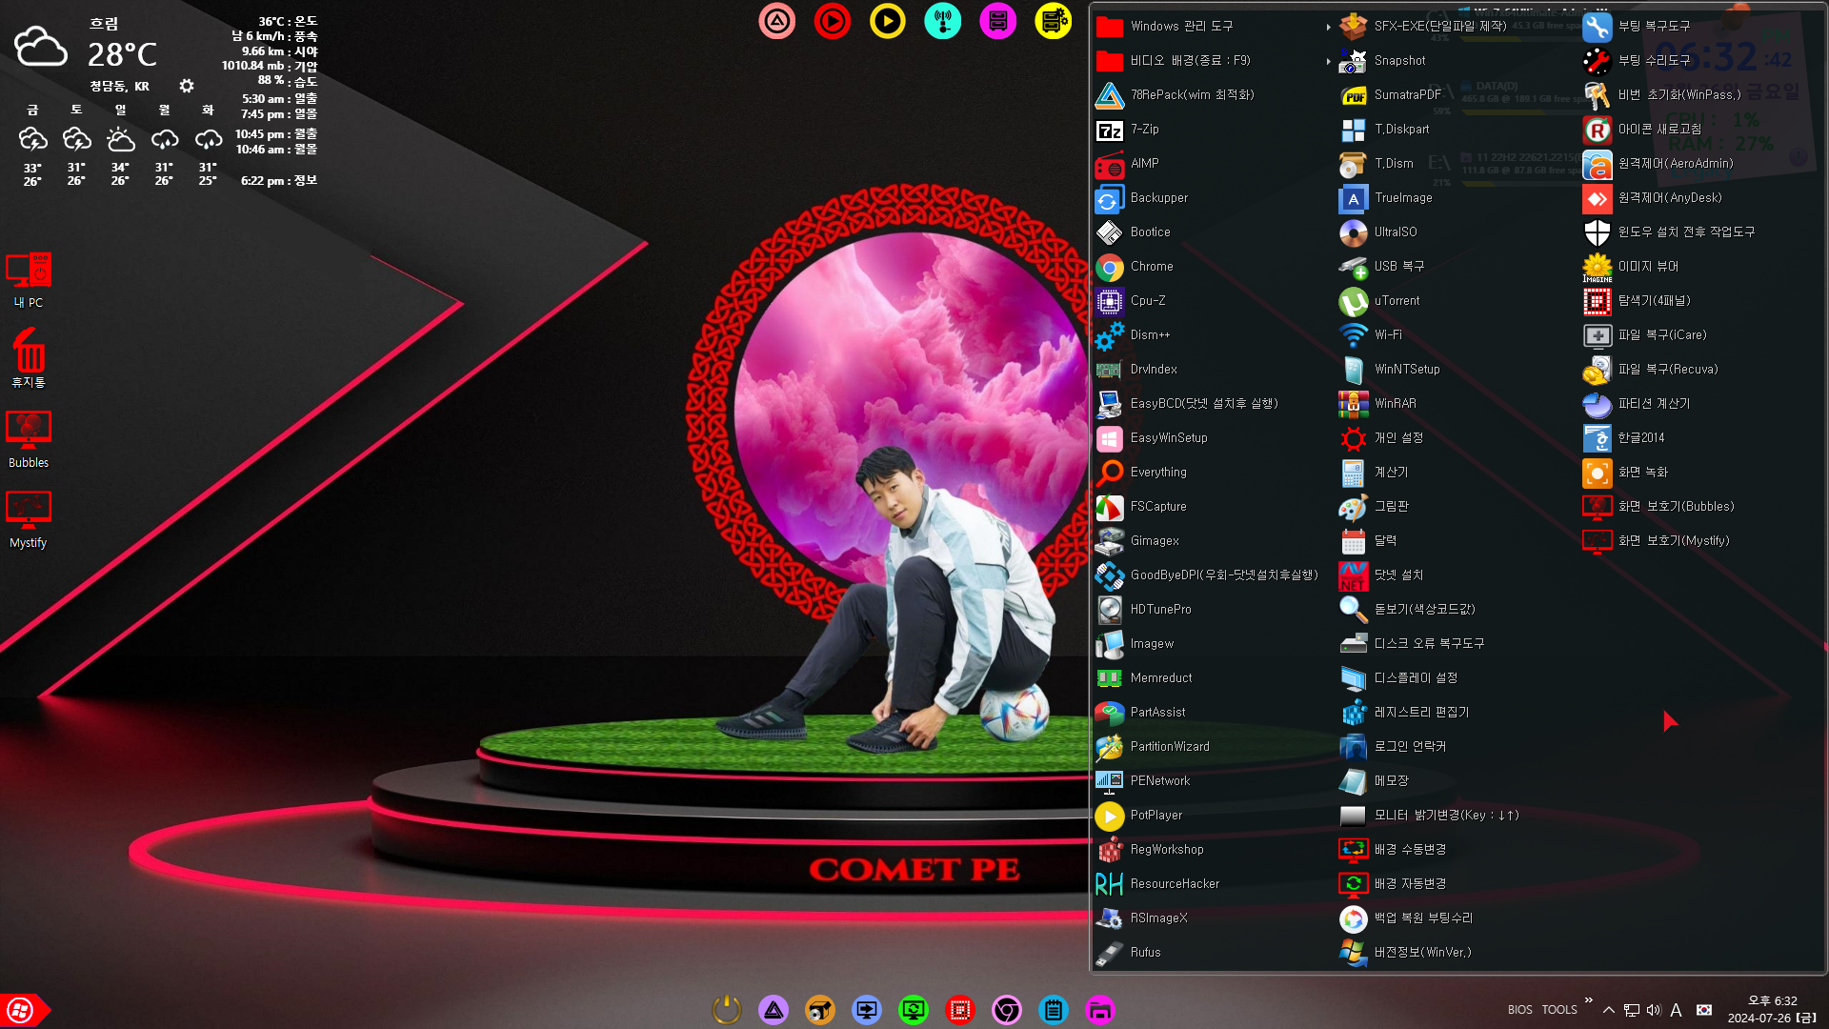Expand the Windows 관리 도구 submenu arrow
This screenshot has width=1829, height=1029.
pos(1328,27)
